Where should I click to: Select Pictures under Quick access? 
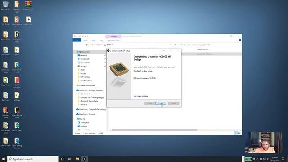83,66
